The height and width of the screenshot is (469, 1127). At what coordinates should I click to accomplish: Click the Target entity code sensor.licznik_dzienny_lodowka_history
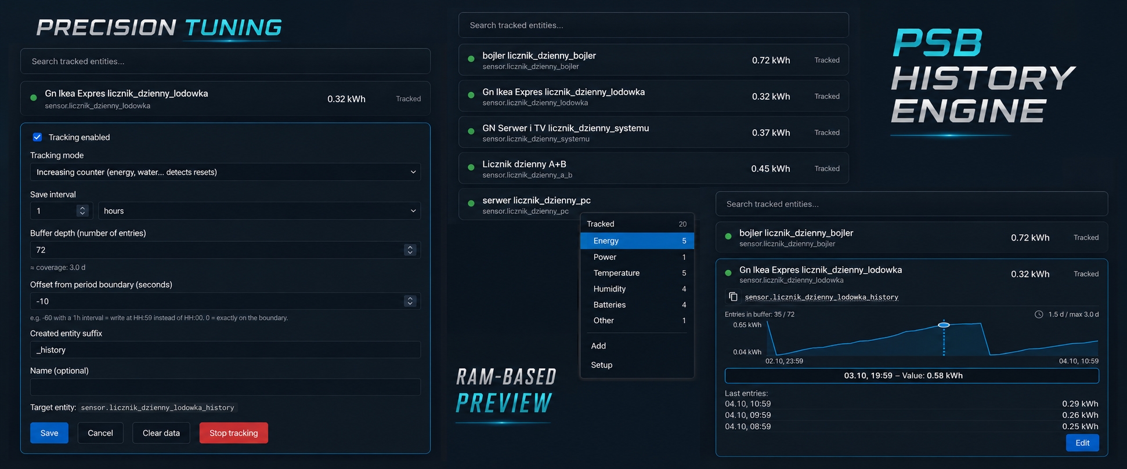click(x=158, y=408)
